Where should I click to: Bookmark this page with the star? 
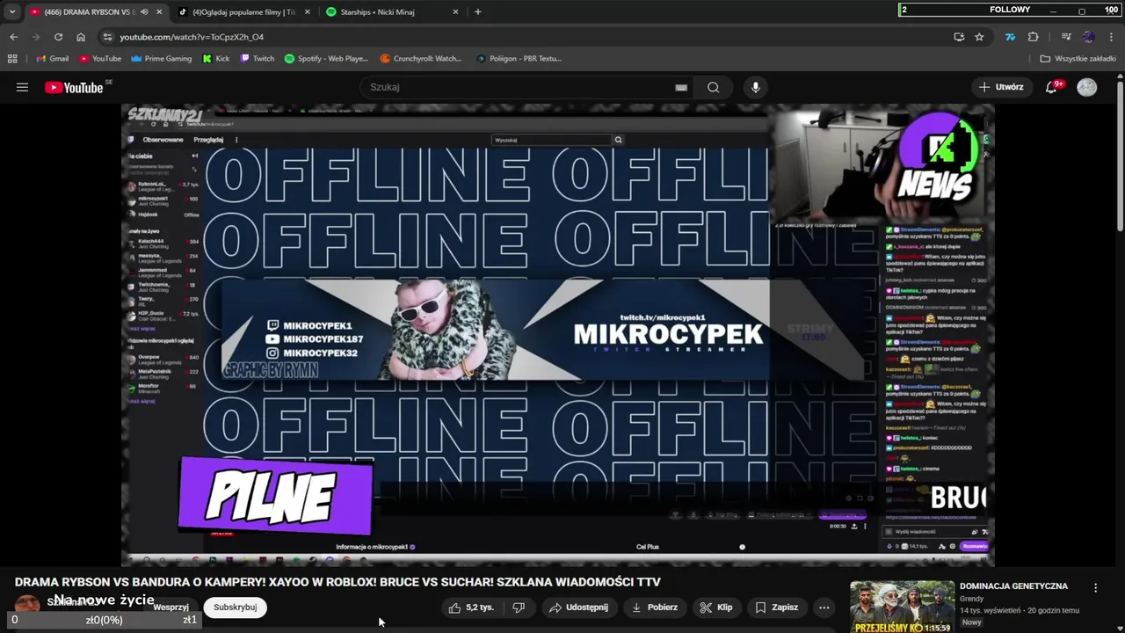(979, 37)
